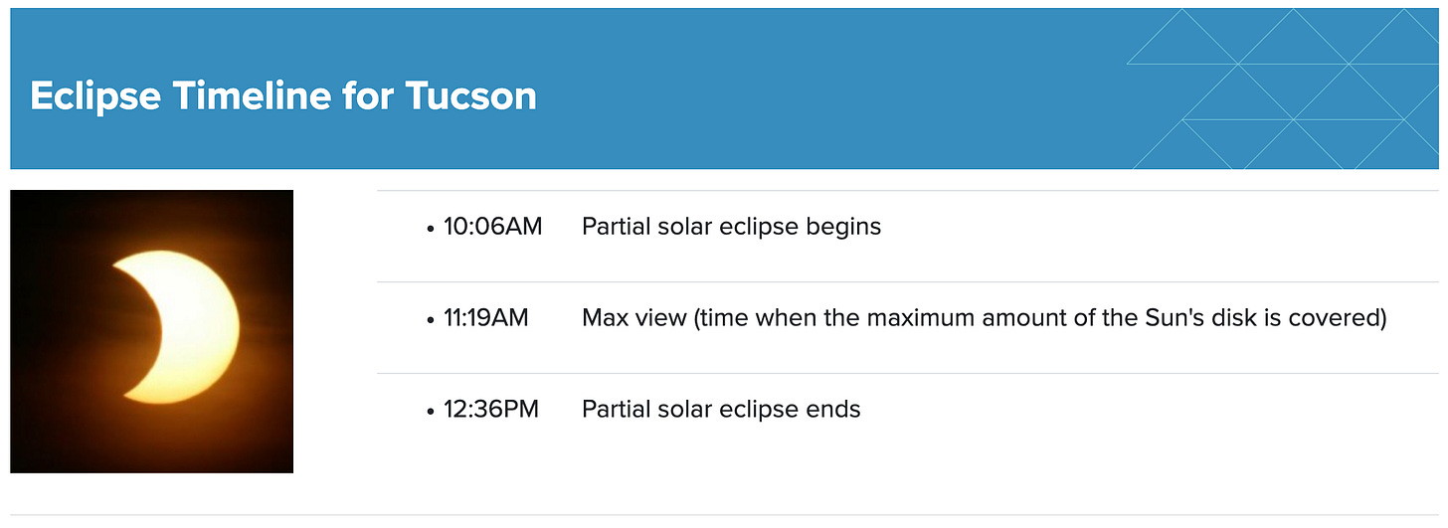Viewport: 1448px width, 528px height.
Task: Click the bullet before 11:19AM
Action: pyautogui.click(x=431, y=320)
